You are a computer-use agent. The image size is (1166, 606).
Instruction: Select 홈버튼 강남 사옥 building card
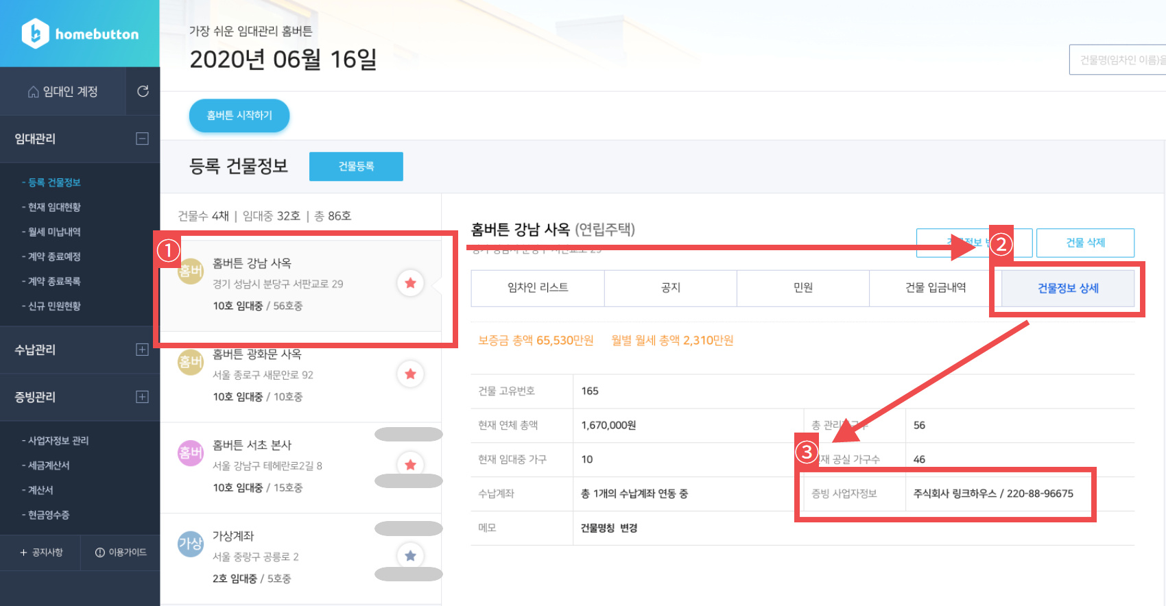coord(300,286)
